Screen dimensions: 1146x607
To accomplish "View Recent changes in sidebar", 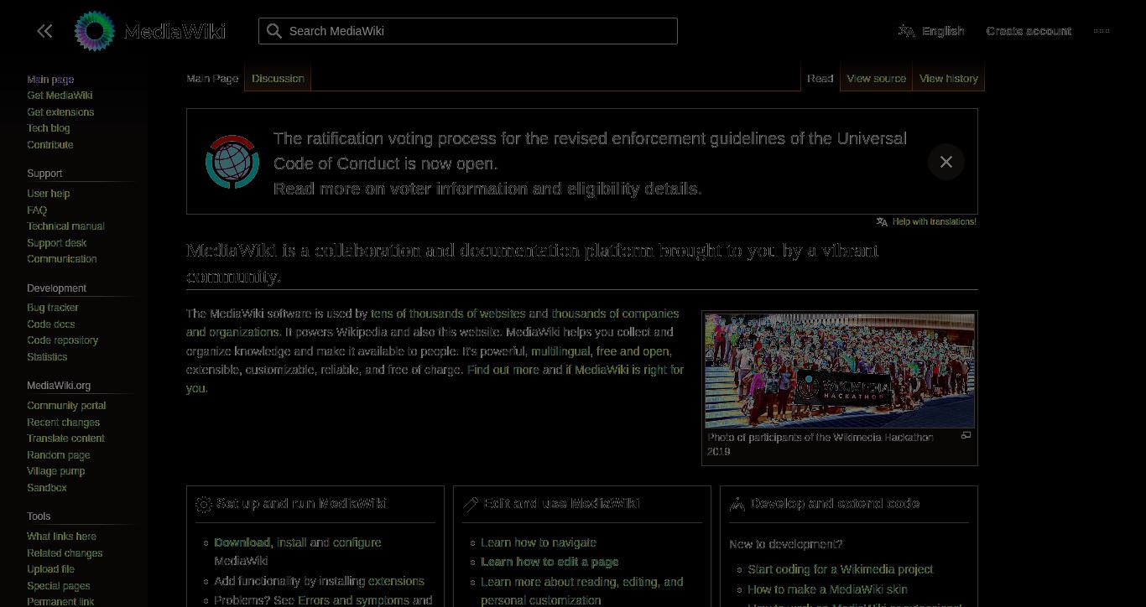I will coord(63,423).
